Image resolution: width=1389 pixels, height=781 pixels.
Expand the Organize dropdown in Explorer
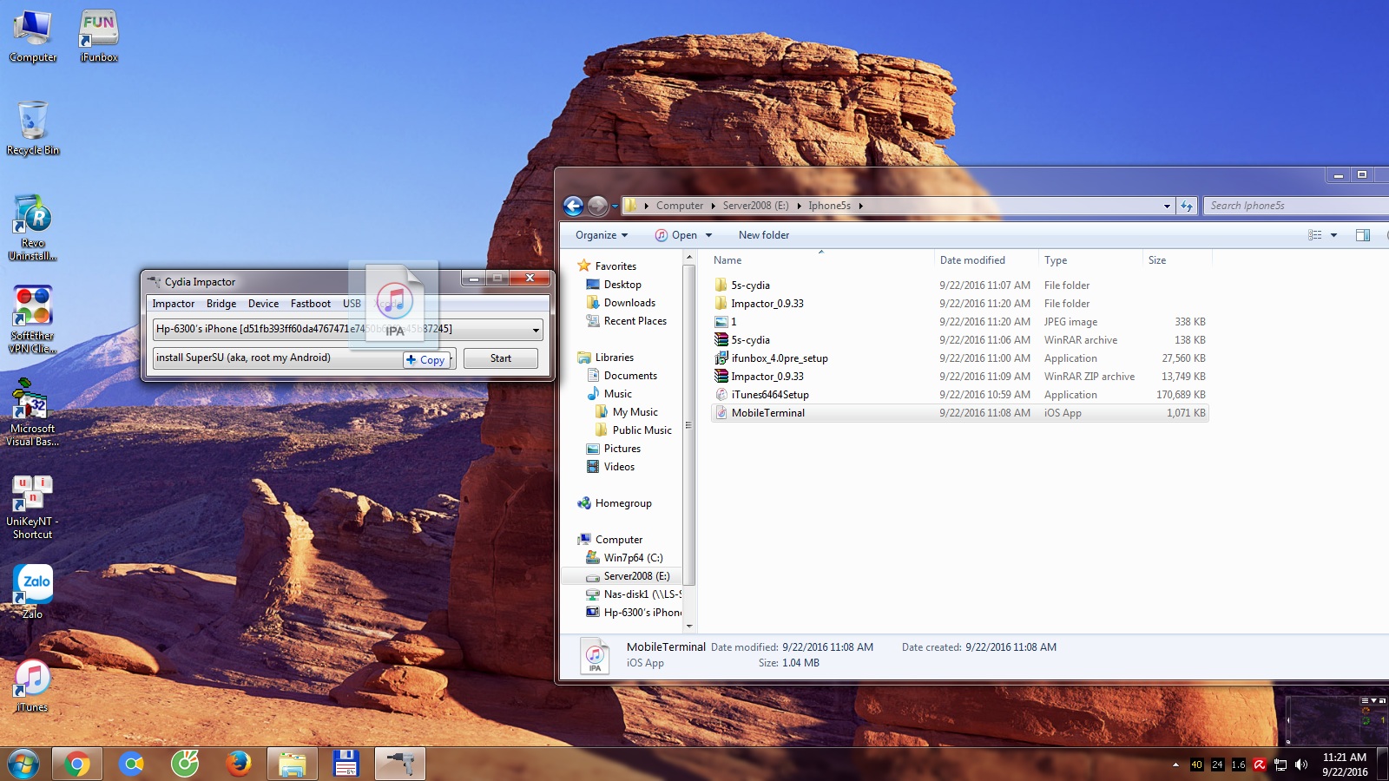pyautogui.click(x=599, y=234)
